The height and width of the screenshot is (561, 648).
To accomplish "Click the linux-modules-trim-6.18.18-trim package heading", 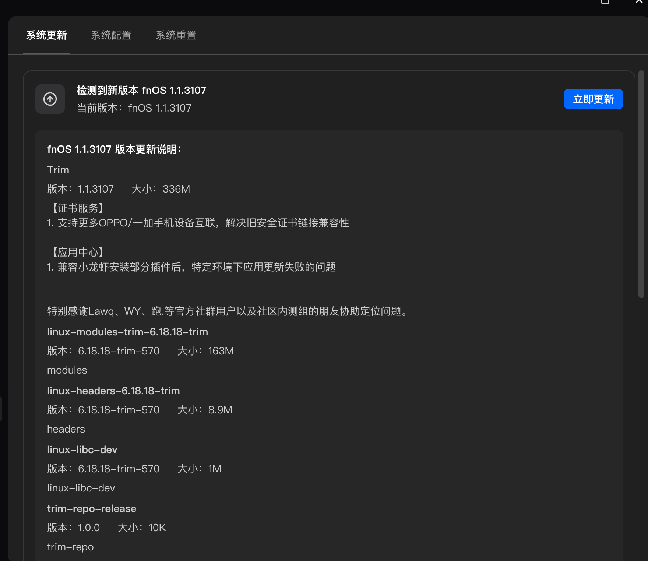I will [x=127, y=332].
